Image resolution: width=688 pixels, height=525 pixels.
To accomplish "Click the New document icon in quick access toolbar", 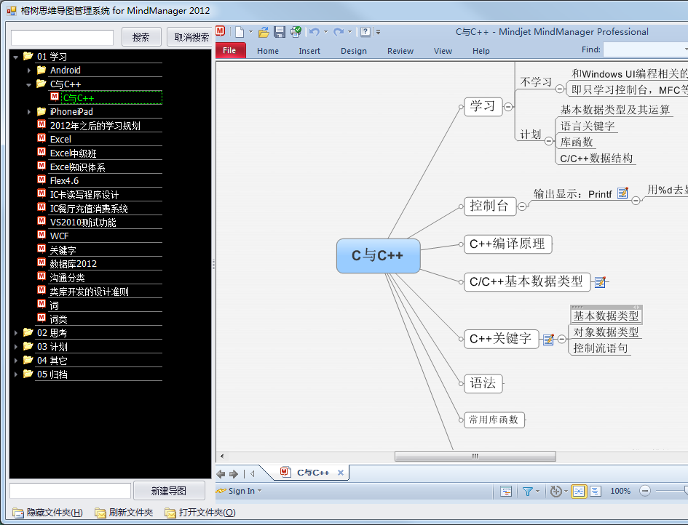I will (239, 32).
